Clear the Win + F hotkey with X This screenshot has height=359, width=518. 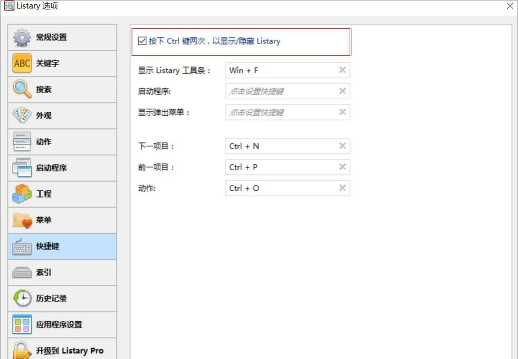point(342,70)
